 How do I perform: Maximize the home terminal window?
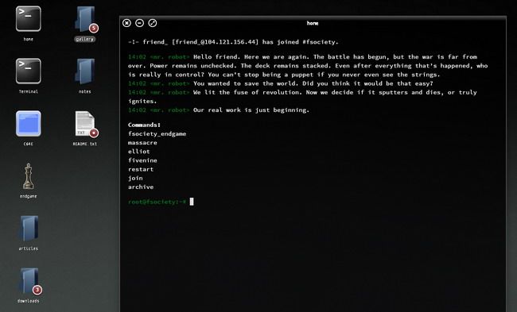point(153,23)
